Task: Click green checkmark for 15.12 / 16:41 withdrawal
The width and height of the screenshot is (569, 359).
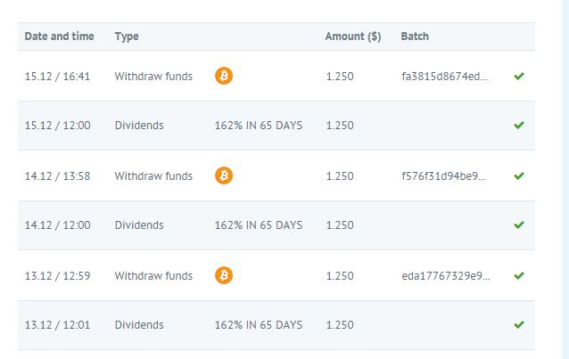Action: click(519, 77)
